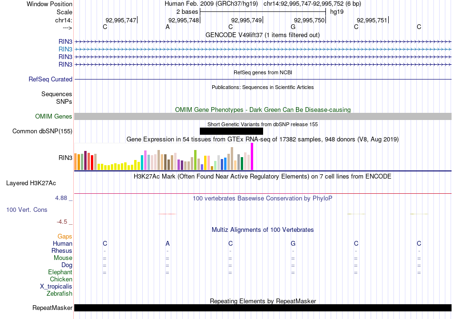The width and height of the screenshot is (452, 319).
Task: Click the chr14: ruler label
Action: [63, 20]
